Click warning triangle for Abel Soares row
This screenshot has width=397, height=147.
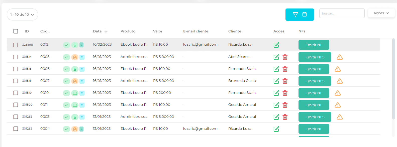pos(340,57)
